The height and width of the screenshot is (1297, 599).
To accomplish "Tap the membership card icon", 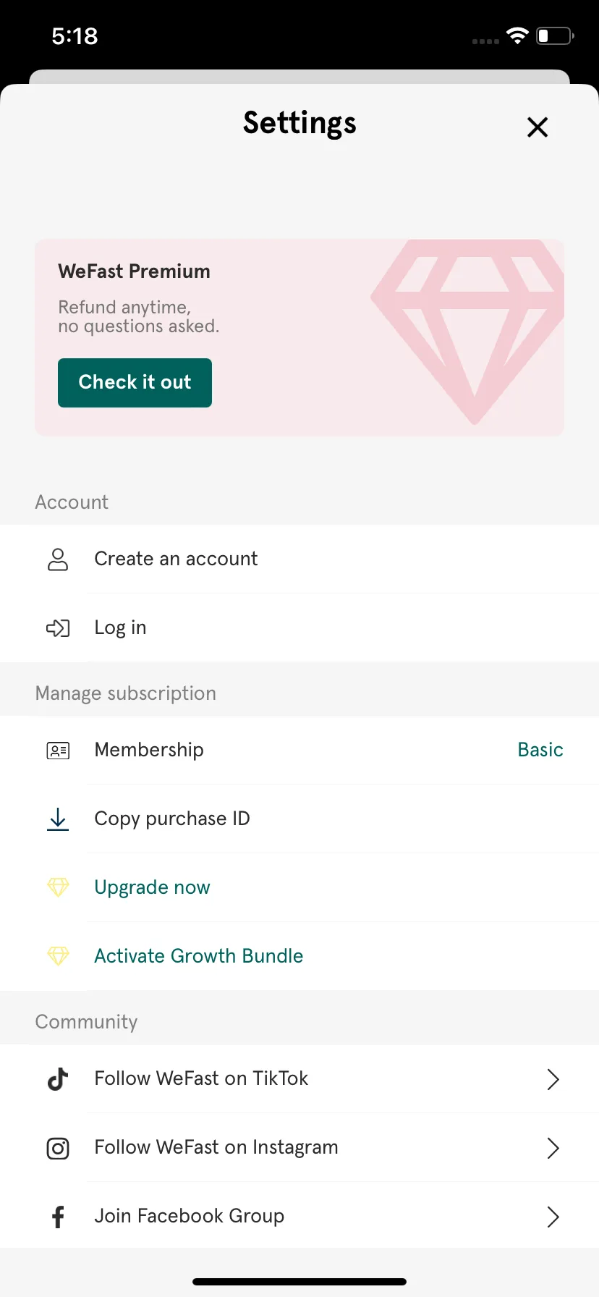I will (58, 751).
